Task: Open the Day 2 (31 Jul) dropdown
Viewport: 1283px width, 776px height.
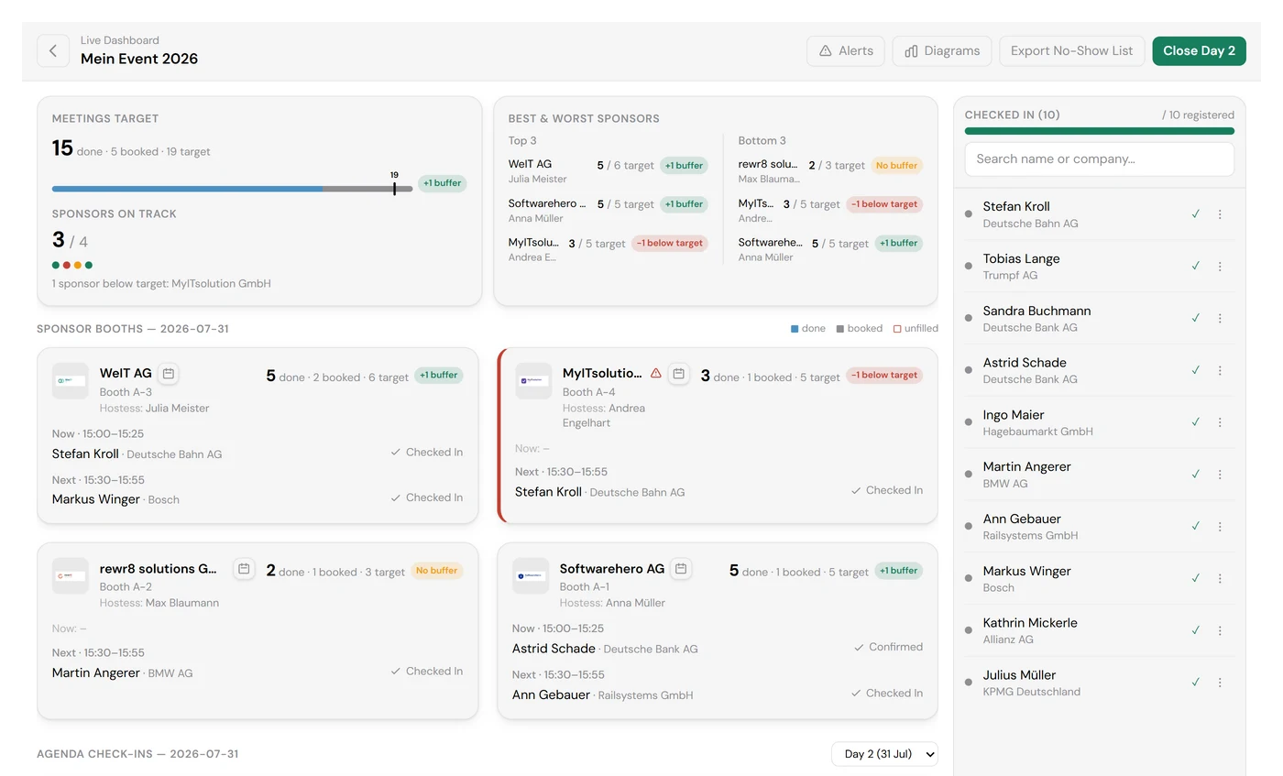Action: tap(884, 754)
